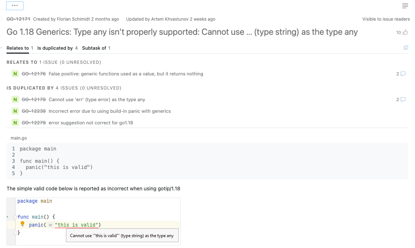Open the issue actions ellipsis menu
This screenshot has height=248, width=415.
tap(14, 5)
